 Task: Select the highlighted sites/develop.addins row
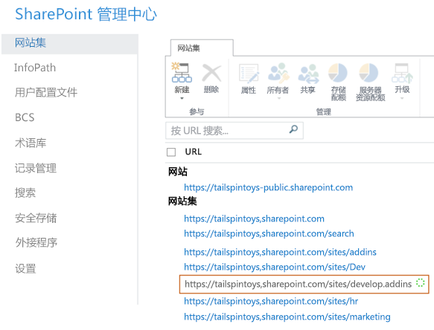coord(304,284)
